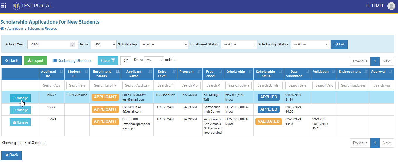The image size is (398, 164).
Task: Click the top Back button
Action: click(x=11, y=61)
